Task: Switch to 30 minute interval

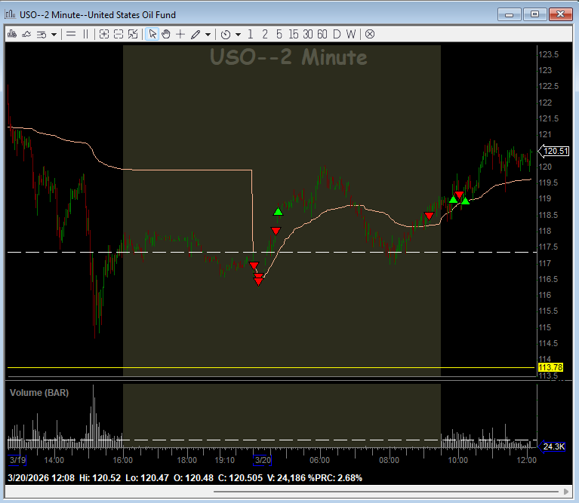Action: pyautogui.click(x=308, y=34)
